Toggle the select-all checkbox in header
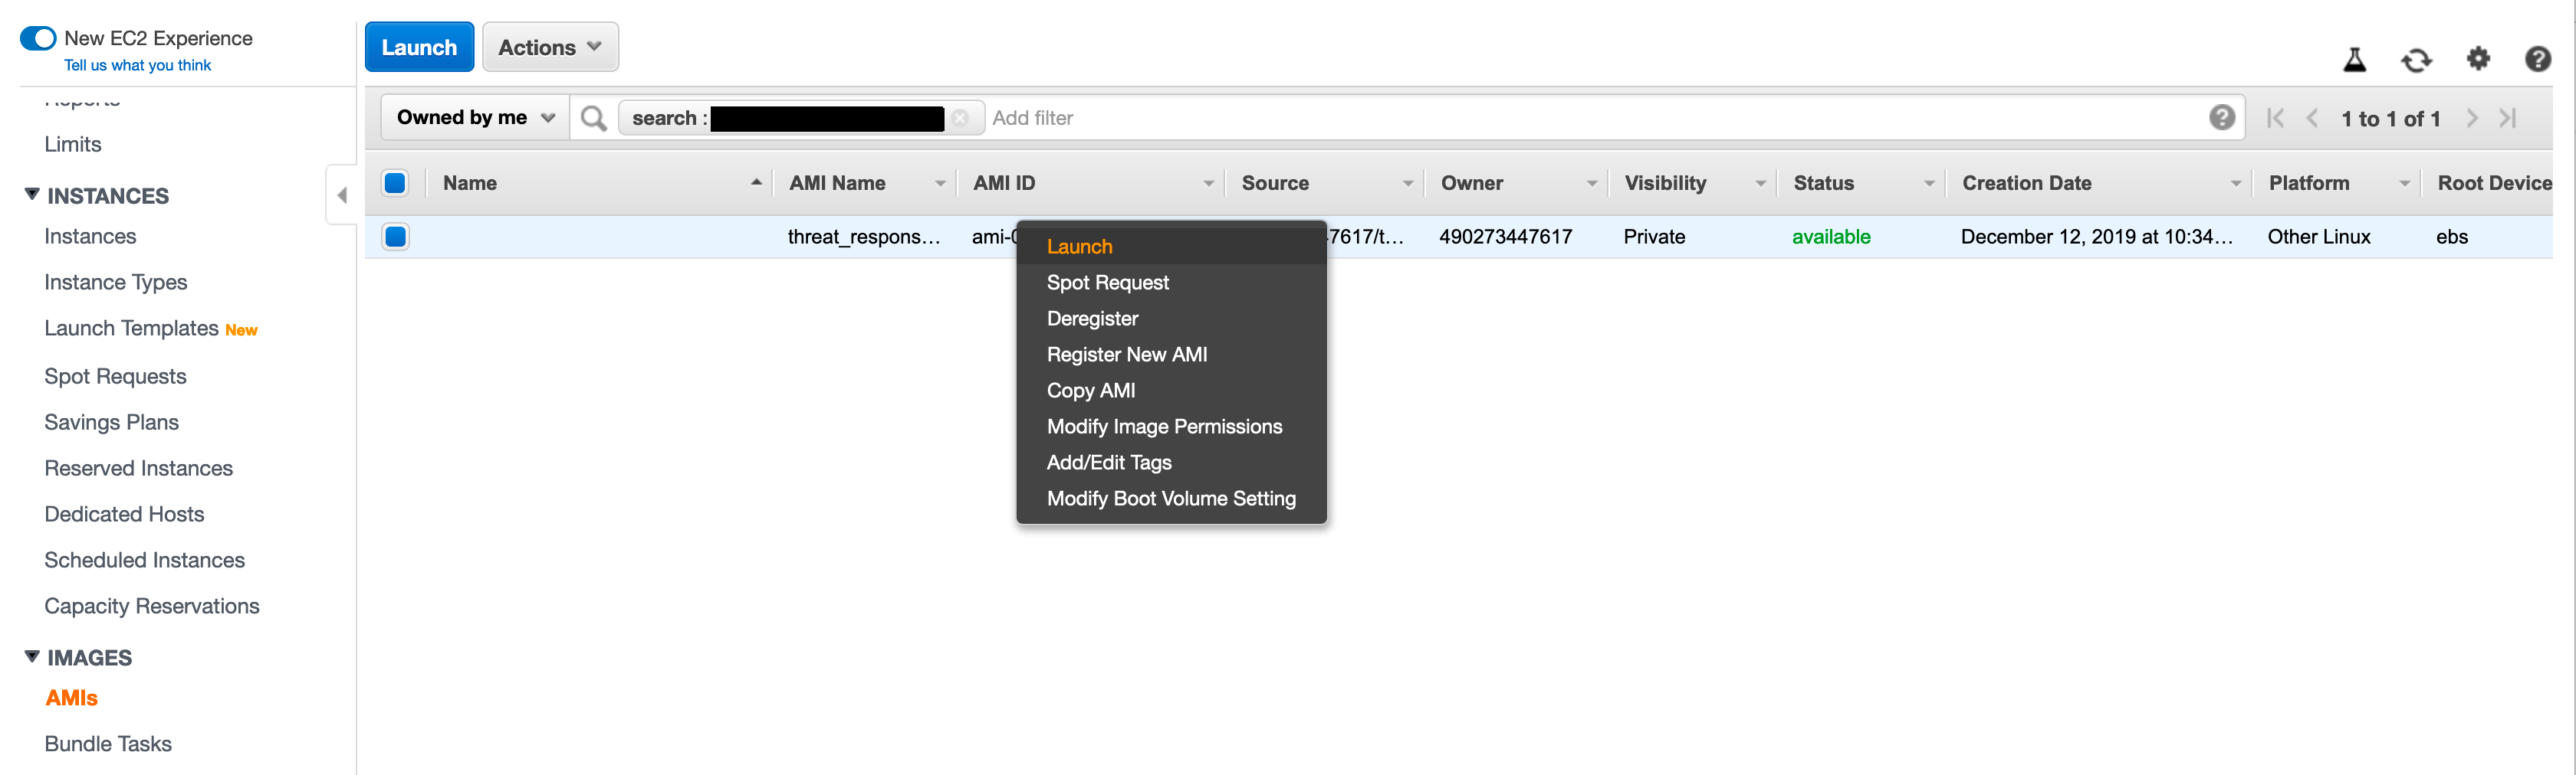The image size is (2576, 775). coord(395,183)
